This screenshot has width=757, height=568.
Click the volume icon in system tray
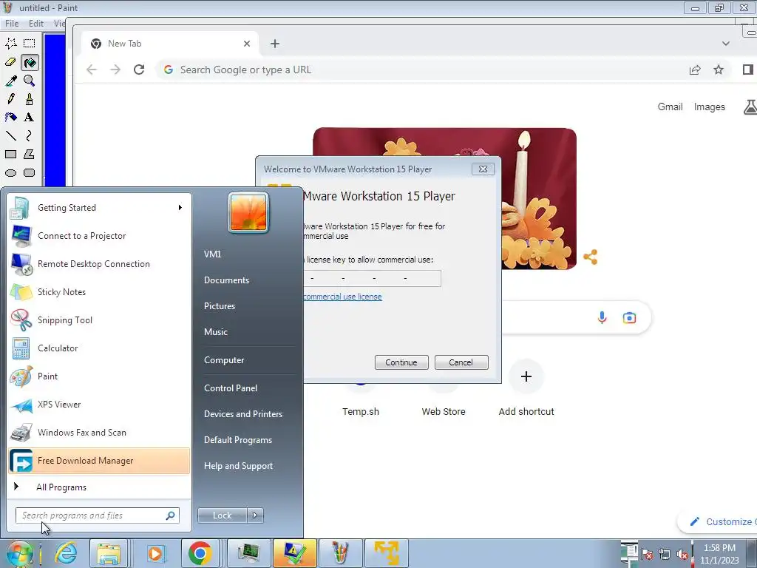682,555
